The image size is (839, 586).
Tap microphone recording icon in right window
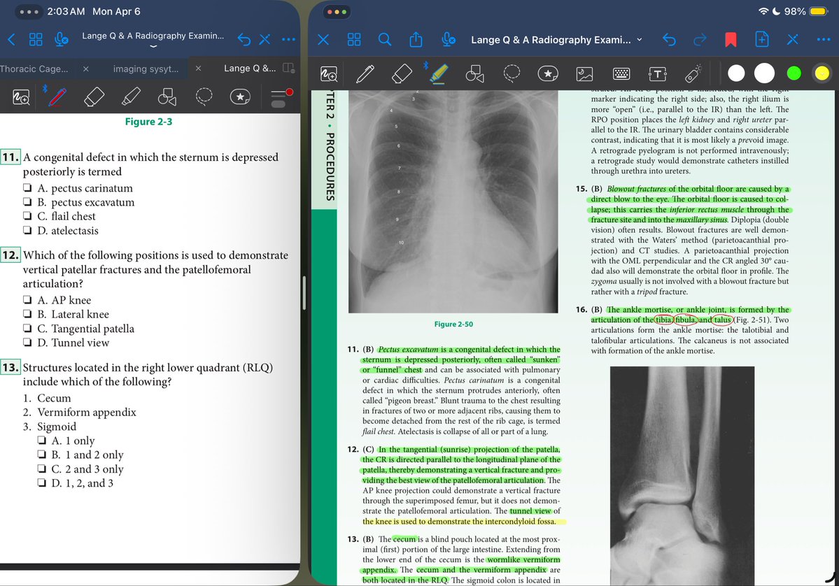click(x=449, y=40)
